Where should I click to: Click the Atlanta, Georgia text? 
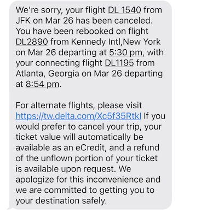(48, 74)
